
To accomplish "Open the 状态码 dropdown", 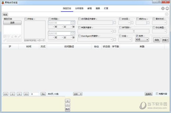I will [124, 23].
